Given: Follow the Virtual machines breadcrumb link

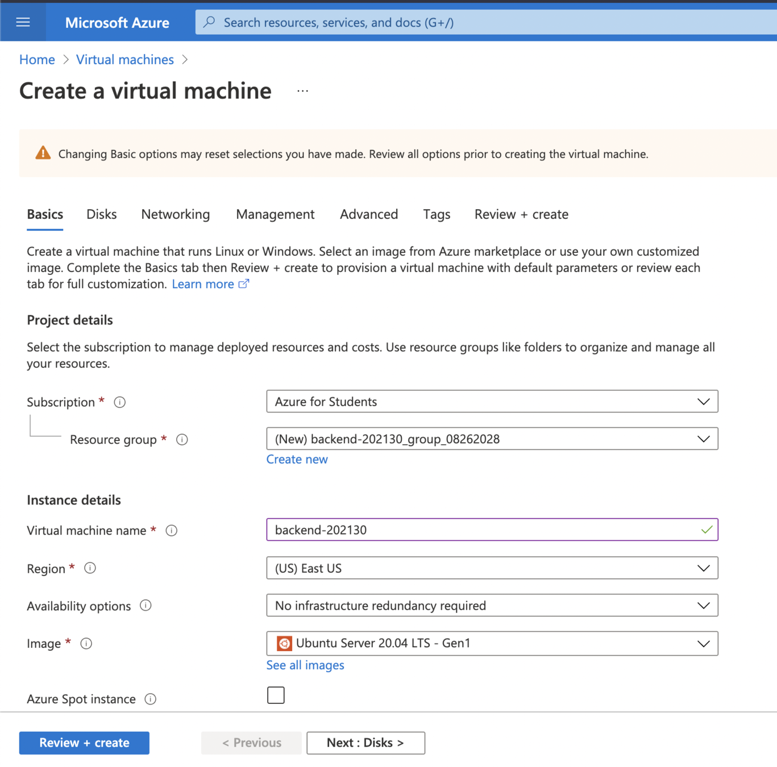Looking at the screenshot, I should [125, 60].
